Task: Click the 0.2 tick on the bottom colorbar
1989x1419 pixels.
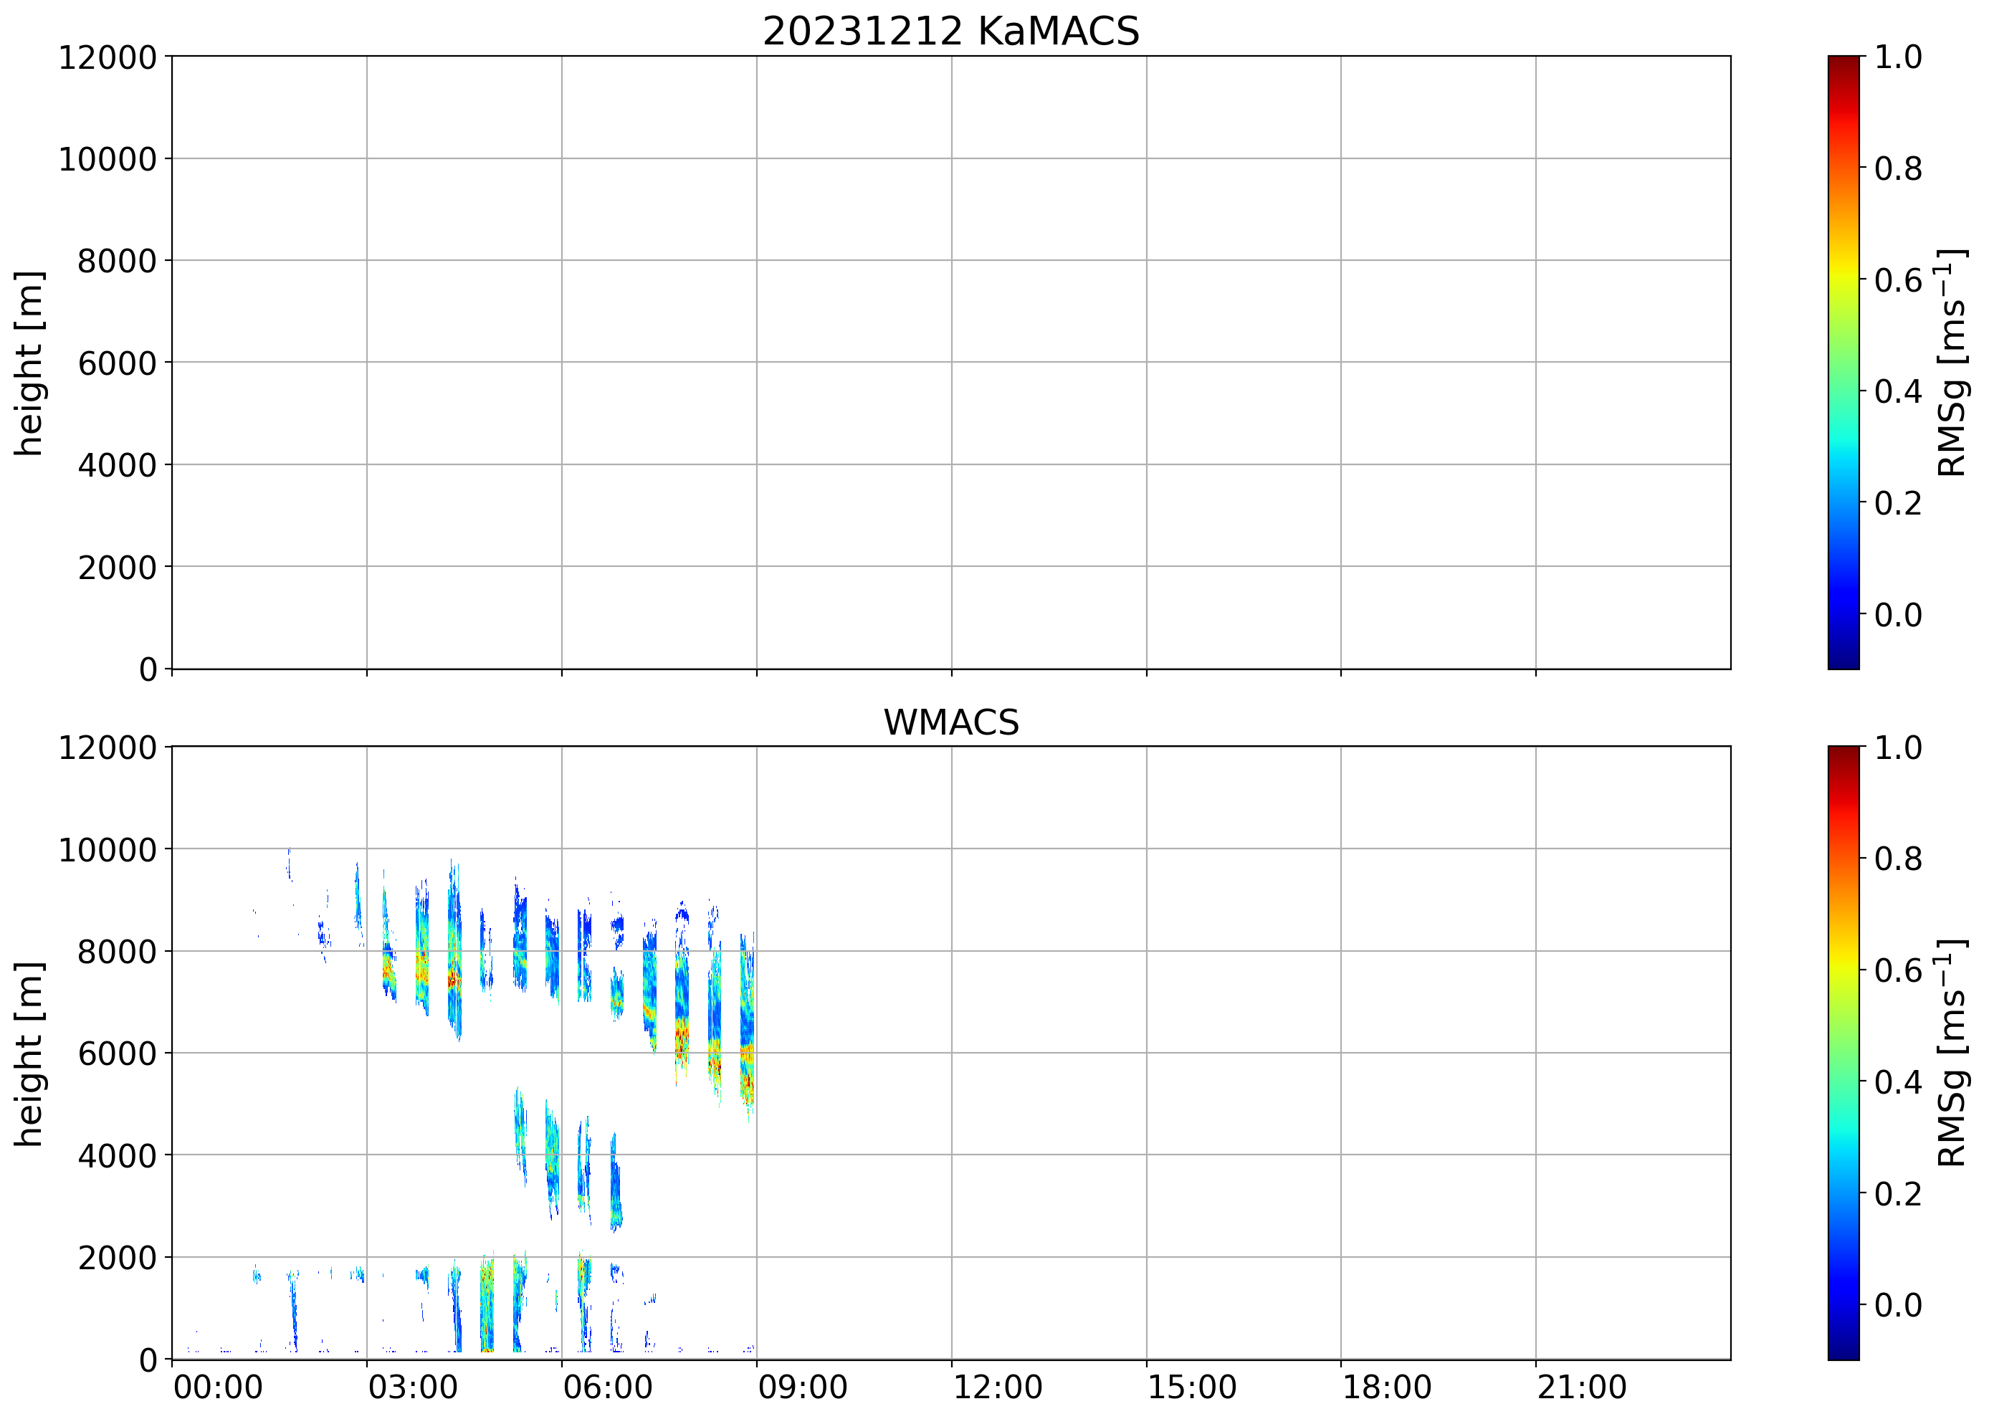Action: click(1898, 1193)
